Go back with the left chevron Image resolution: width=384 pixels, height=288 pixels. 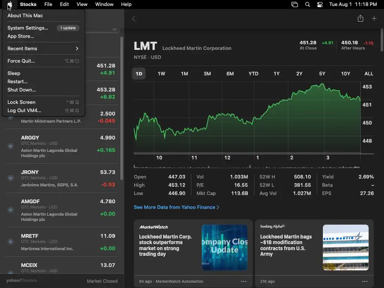tap(133, 19)
